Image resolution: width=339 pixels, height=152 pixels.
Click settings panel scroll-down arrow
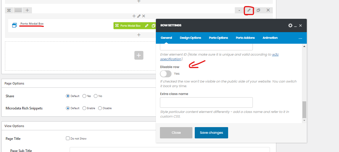(x=304, y=120)
